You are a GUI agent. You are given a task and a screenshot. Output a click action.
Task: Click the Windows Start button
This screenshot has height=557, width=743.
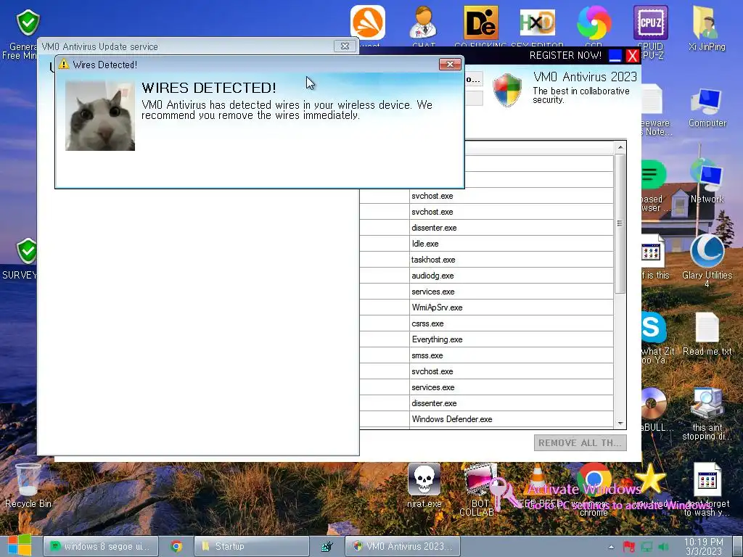pyautogui.click(x=19, y=546)
